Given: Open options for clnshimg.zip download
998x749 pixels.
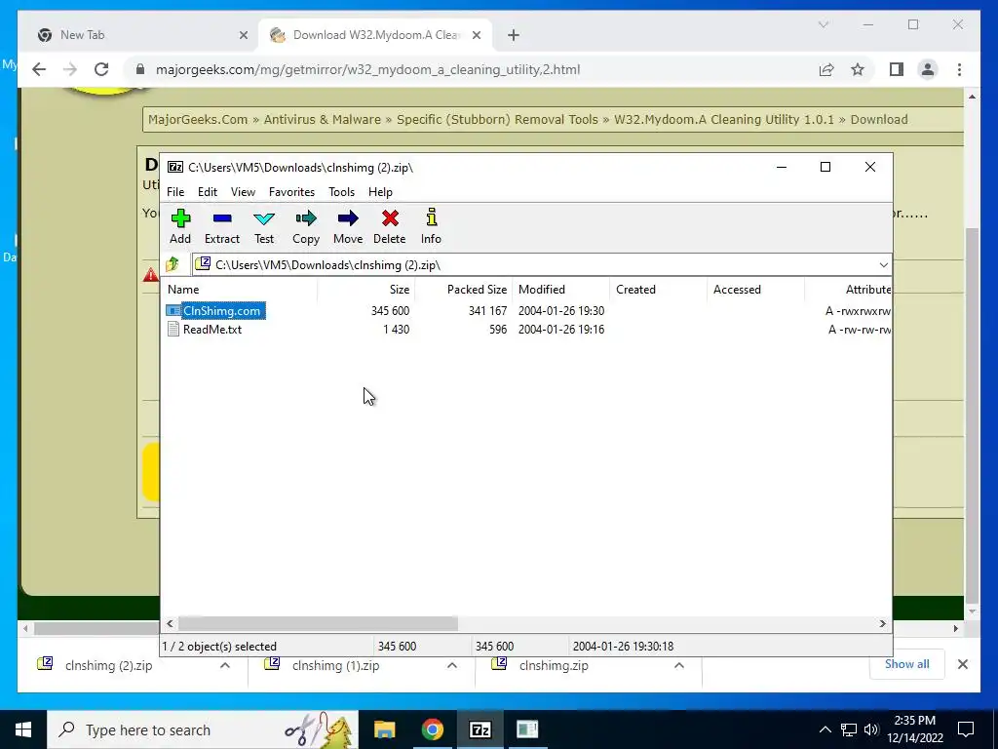Looking at the screenshot, I should coord(679,665).
